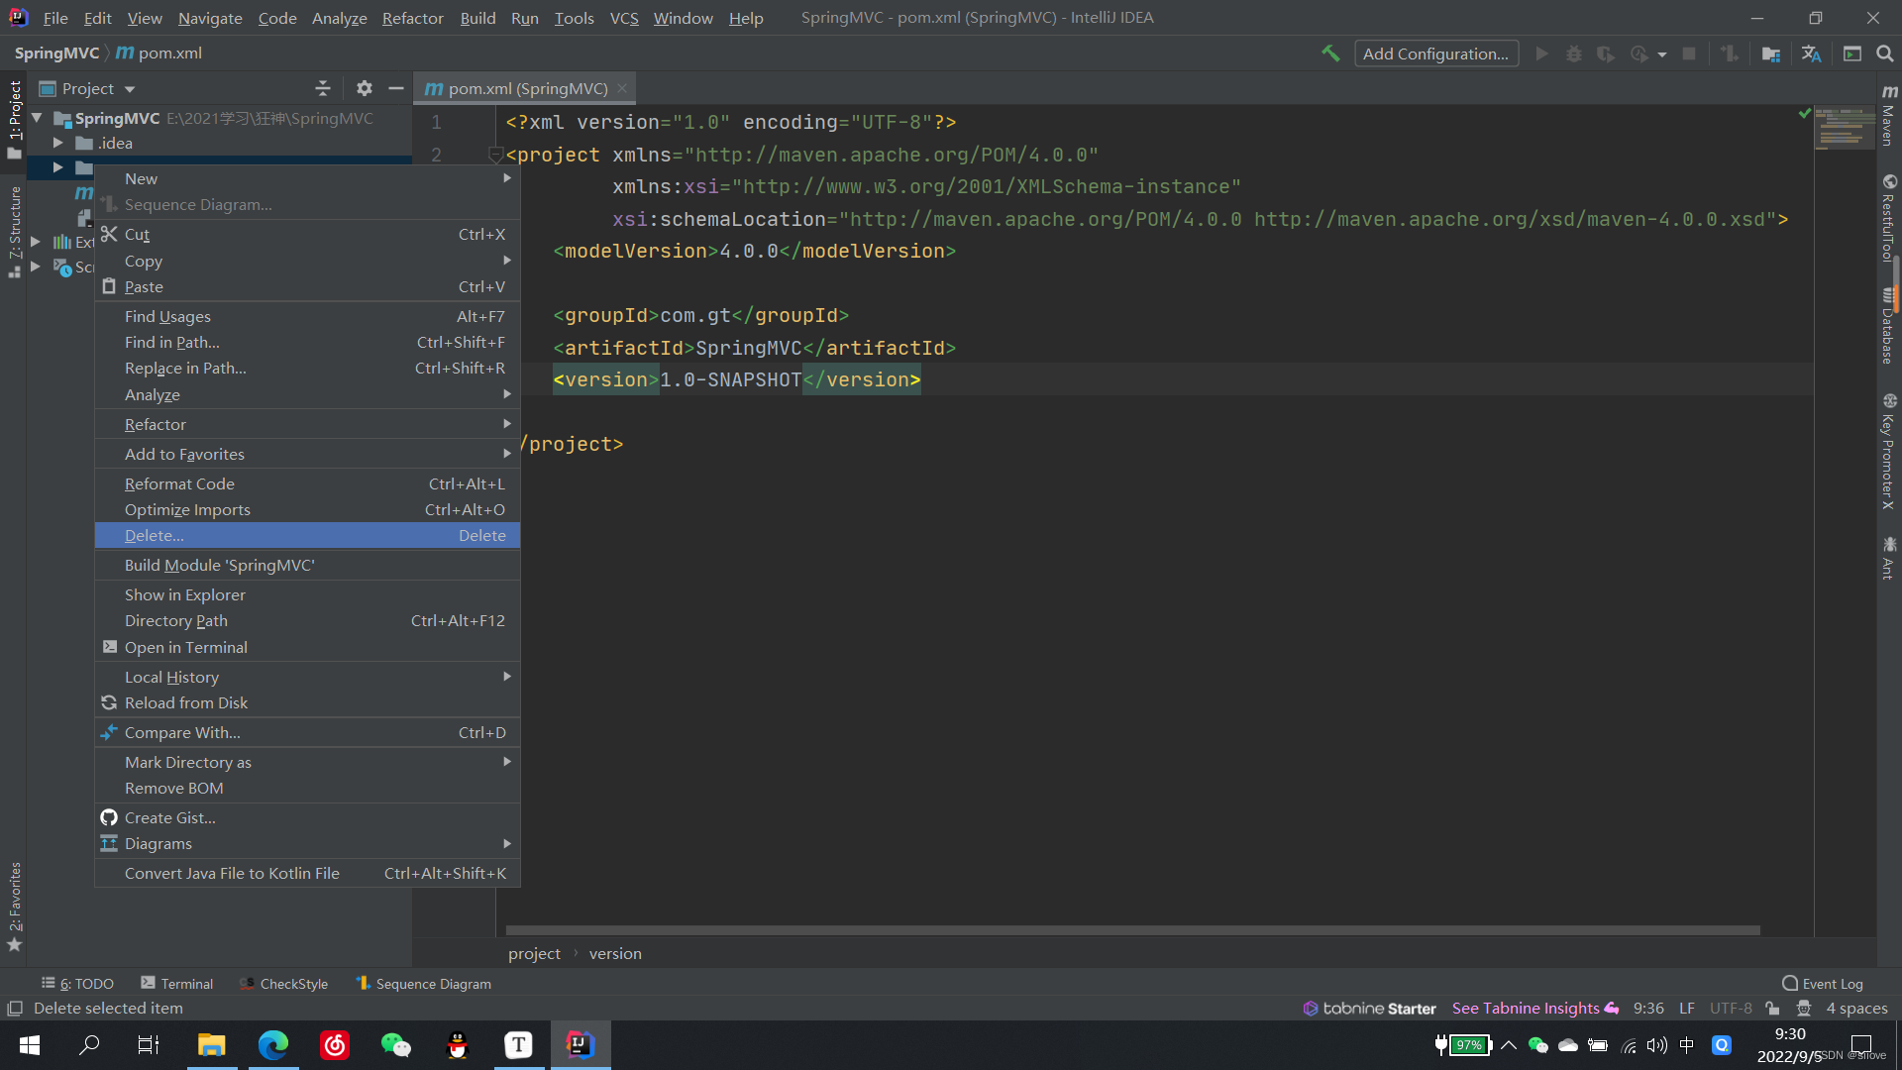This screenshot has height=1070, width=1902.
Task: Toggle code folding at project tag line 2
Action: coord(495,155)
